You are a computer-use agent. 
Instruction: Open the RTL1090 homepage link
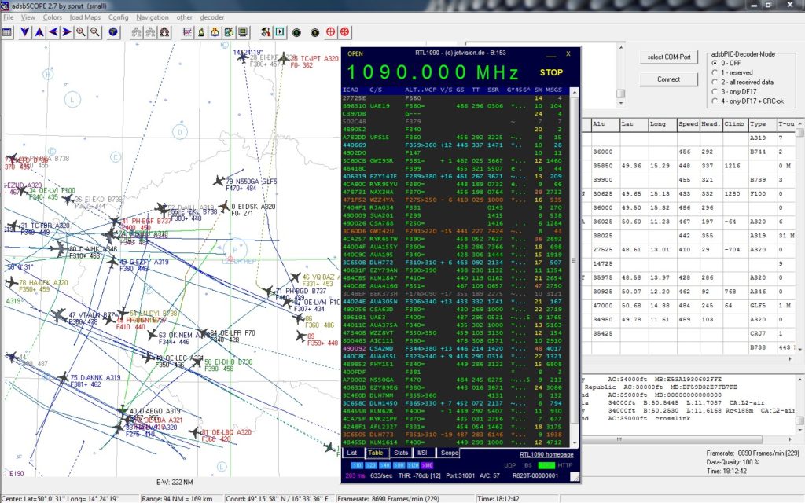(546, 453)
